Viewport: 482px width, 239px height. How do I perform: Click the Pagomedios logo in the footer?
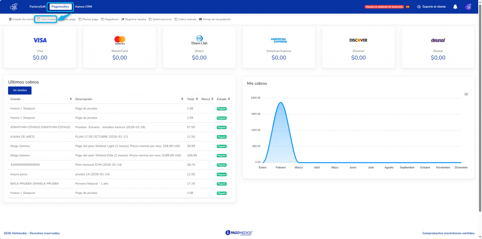(x=239, y=232)
